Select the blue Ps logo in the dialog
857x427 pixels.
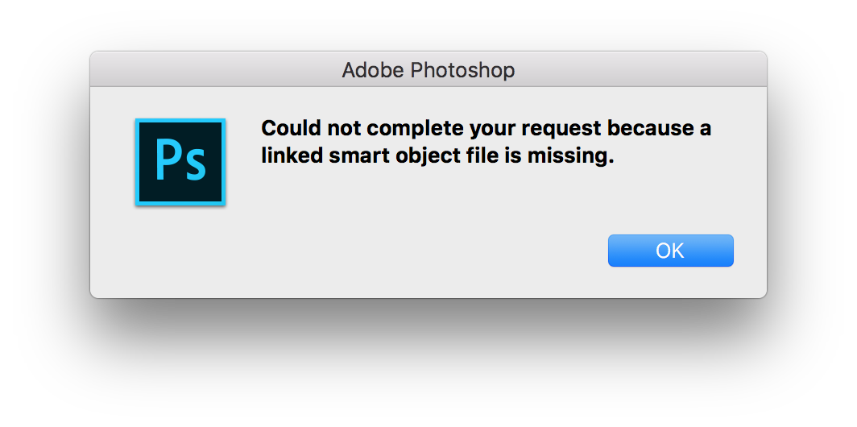coord(180,162)
